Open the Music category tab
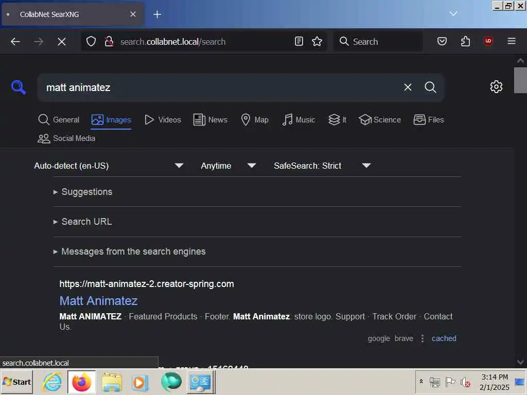Image resolution: width=527 pixels, height=395 pixels. pyautogui.click(x=298, y=119)
